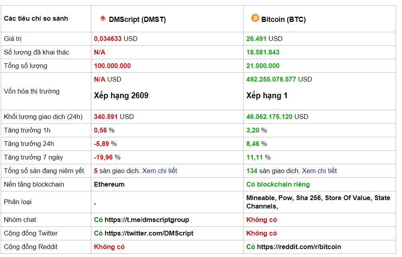Click the Xếp hạng 1 ranking text
This screenshot has width=402, height=257.
267,95
